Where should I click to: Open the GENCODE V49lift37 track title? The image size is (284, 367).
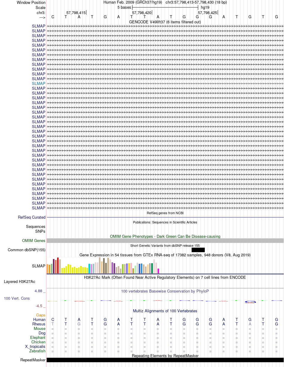[165, 22]
